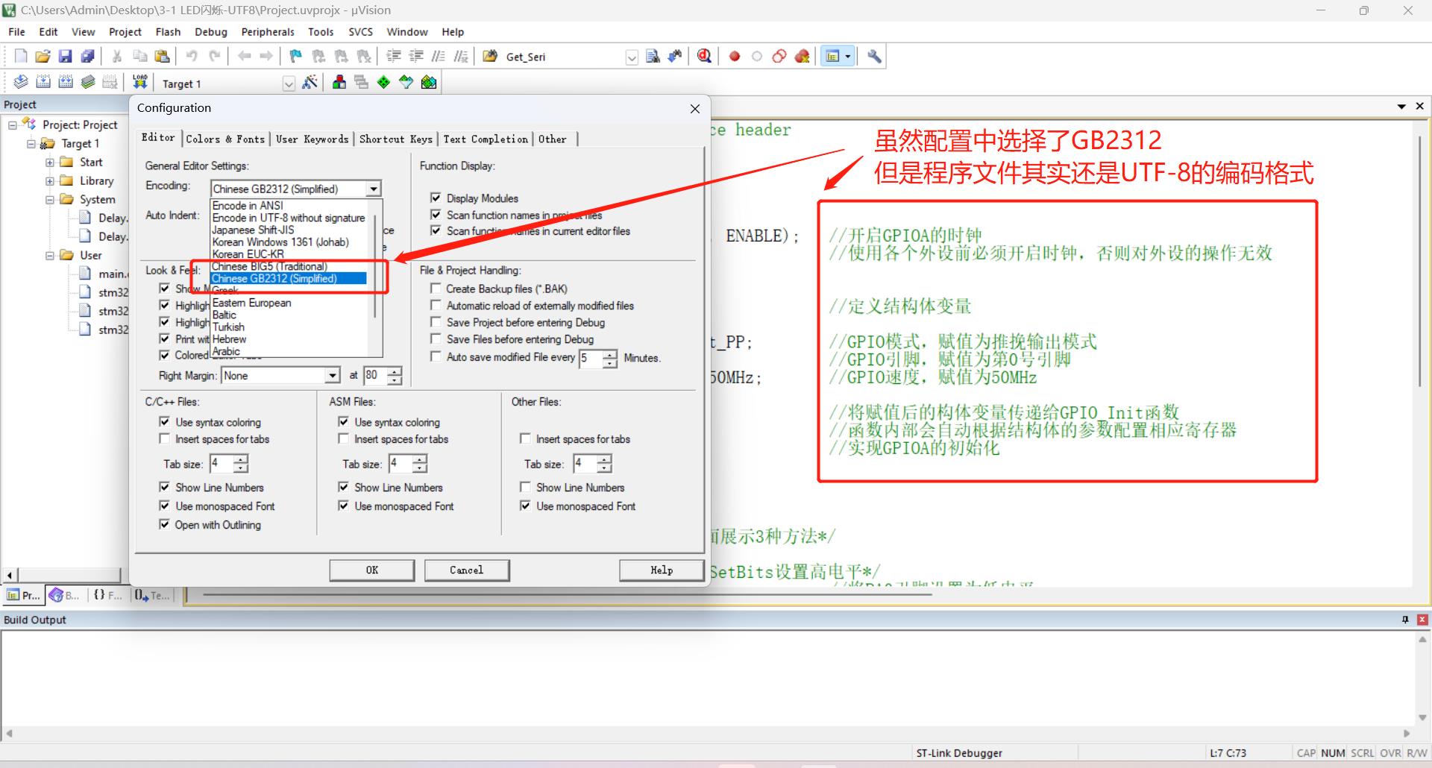This screenshot has height=768, width=1432.
Task: Open the Flash menu
Action: tap(168, 31)
